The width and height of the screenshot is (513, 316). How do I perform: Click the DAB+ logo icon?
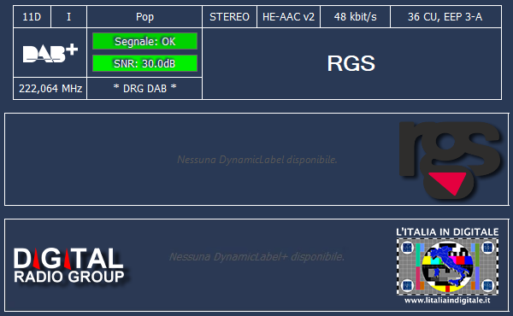[x=50, y=53]
